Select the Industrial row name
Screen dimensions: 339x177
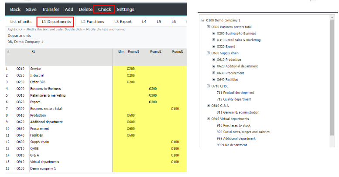click(x=37, y=75)
